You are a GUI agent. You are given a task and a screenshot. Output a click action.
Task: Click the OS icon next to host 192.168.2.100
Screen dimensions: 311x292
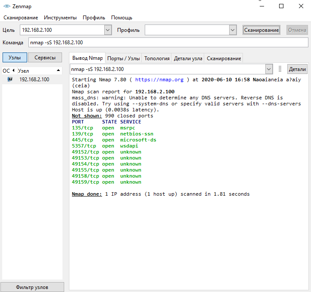point(10,80)
